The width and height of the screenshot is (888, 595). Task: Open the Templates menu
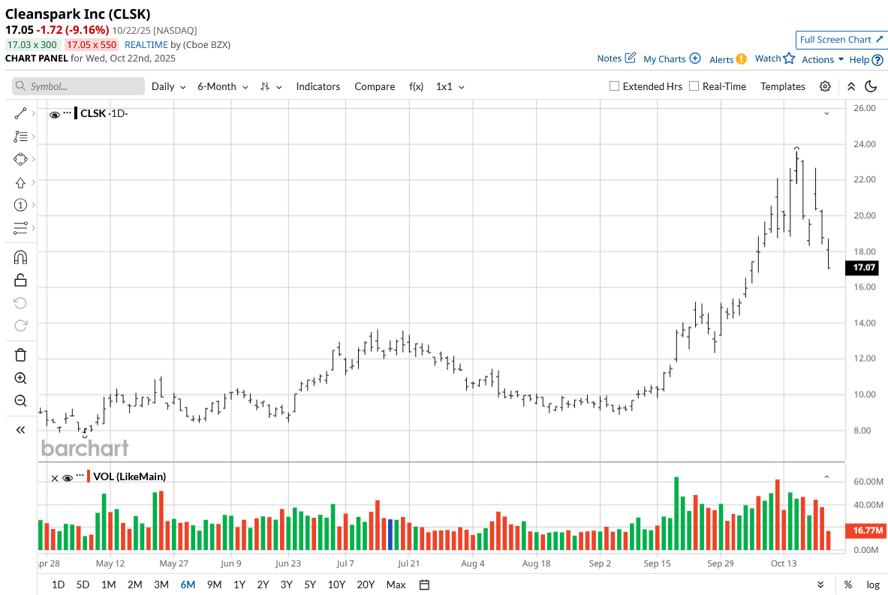[x=783, y=86]
